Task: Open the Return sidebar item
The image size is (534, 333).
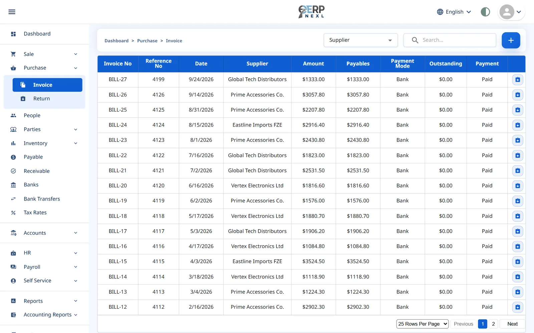Action: pos(47,99)
